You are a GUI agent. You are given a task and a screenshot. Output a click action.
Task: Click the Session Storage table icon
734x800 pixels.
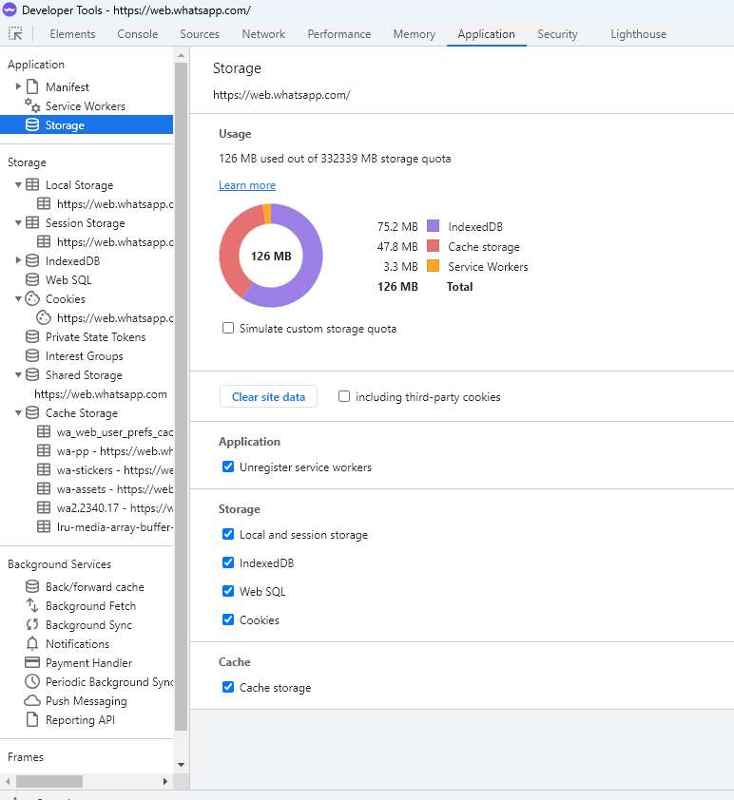point(32,223)
